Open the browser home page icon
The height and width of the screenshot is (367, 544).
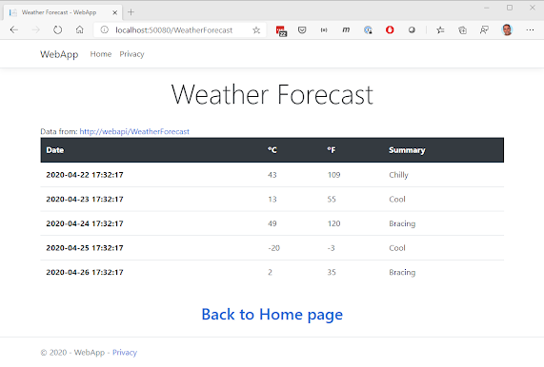[79, 30]
